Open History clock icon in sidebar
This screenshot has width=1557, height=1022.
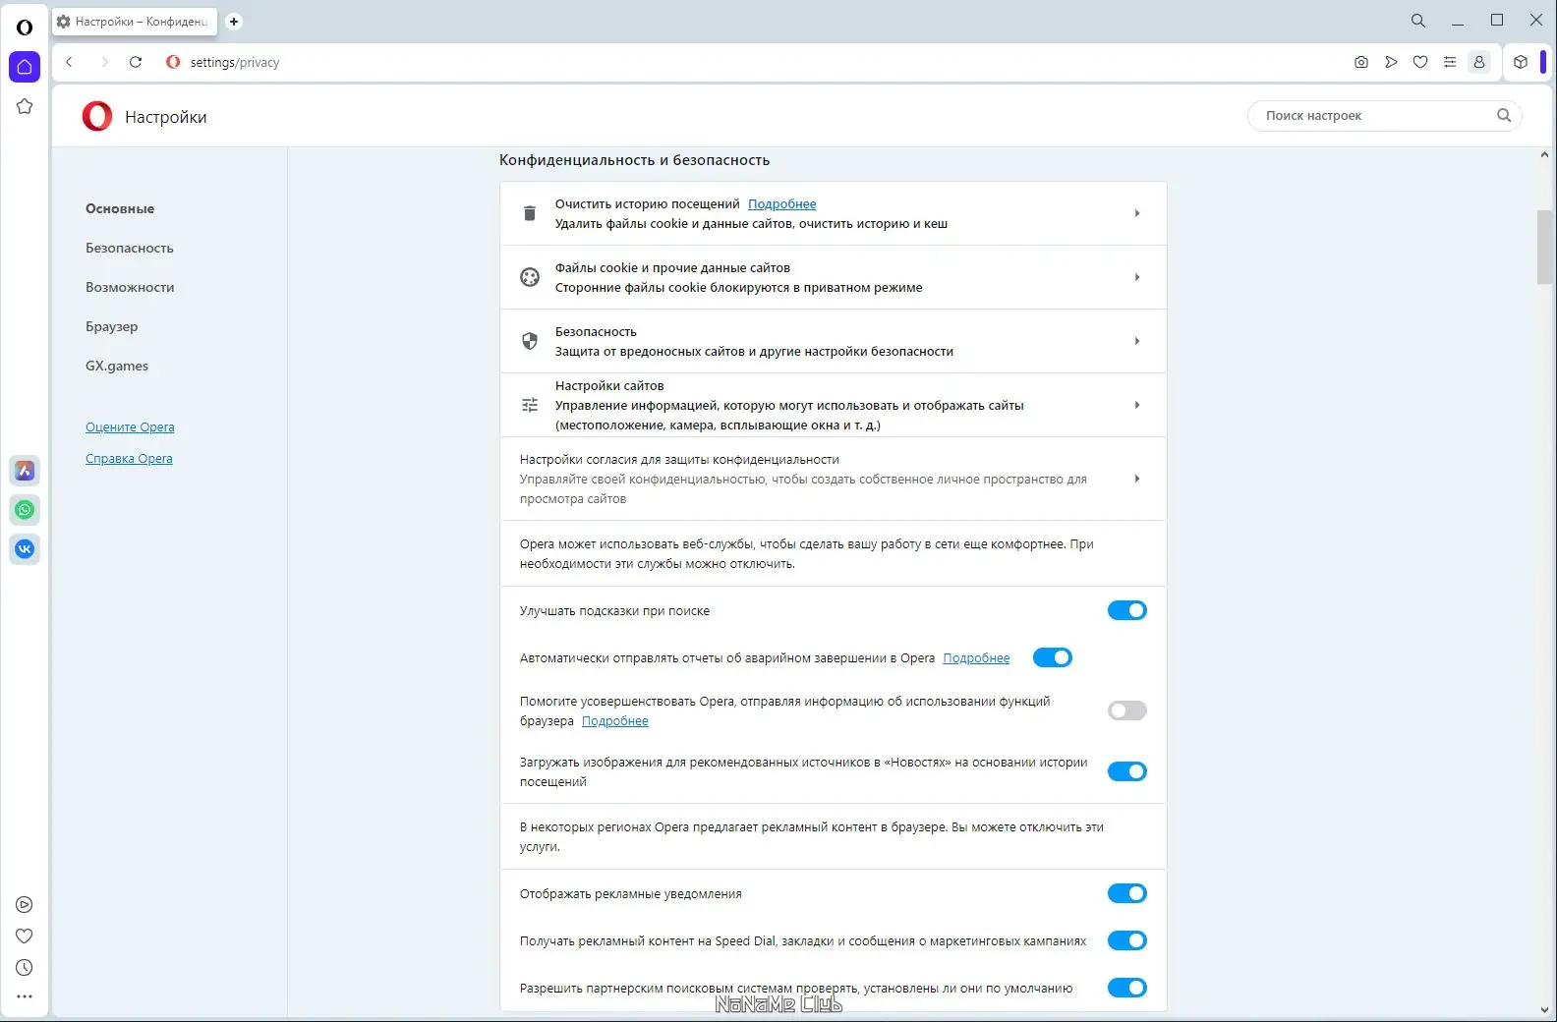(x=25, y=968)
